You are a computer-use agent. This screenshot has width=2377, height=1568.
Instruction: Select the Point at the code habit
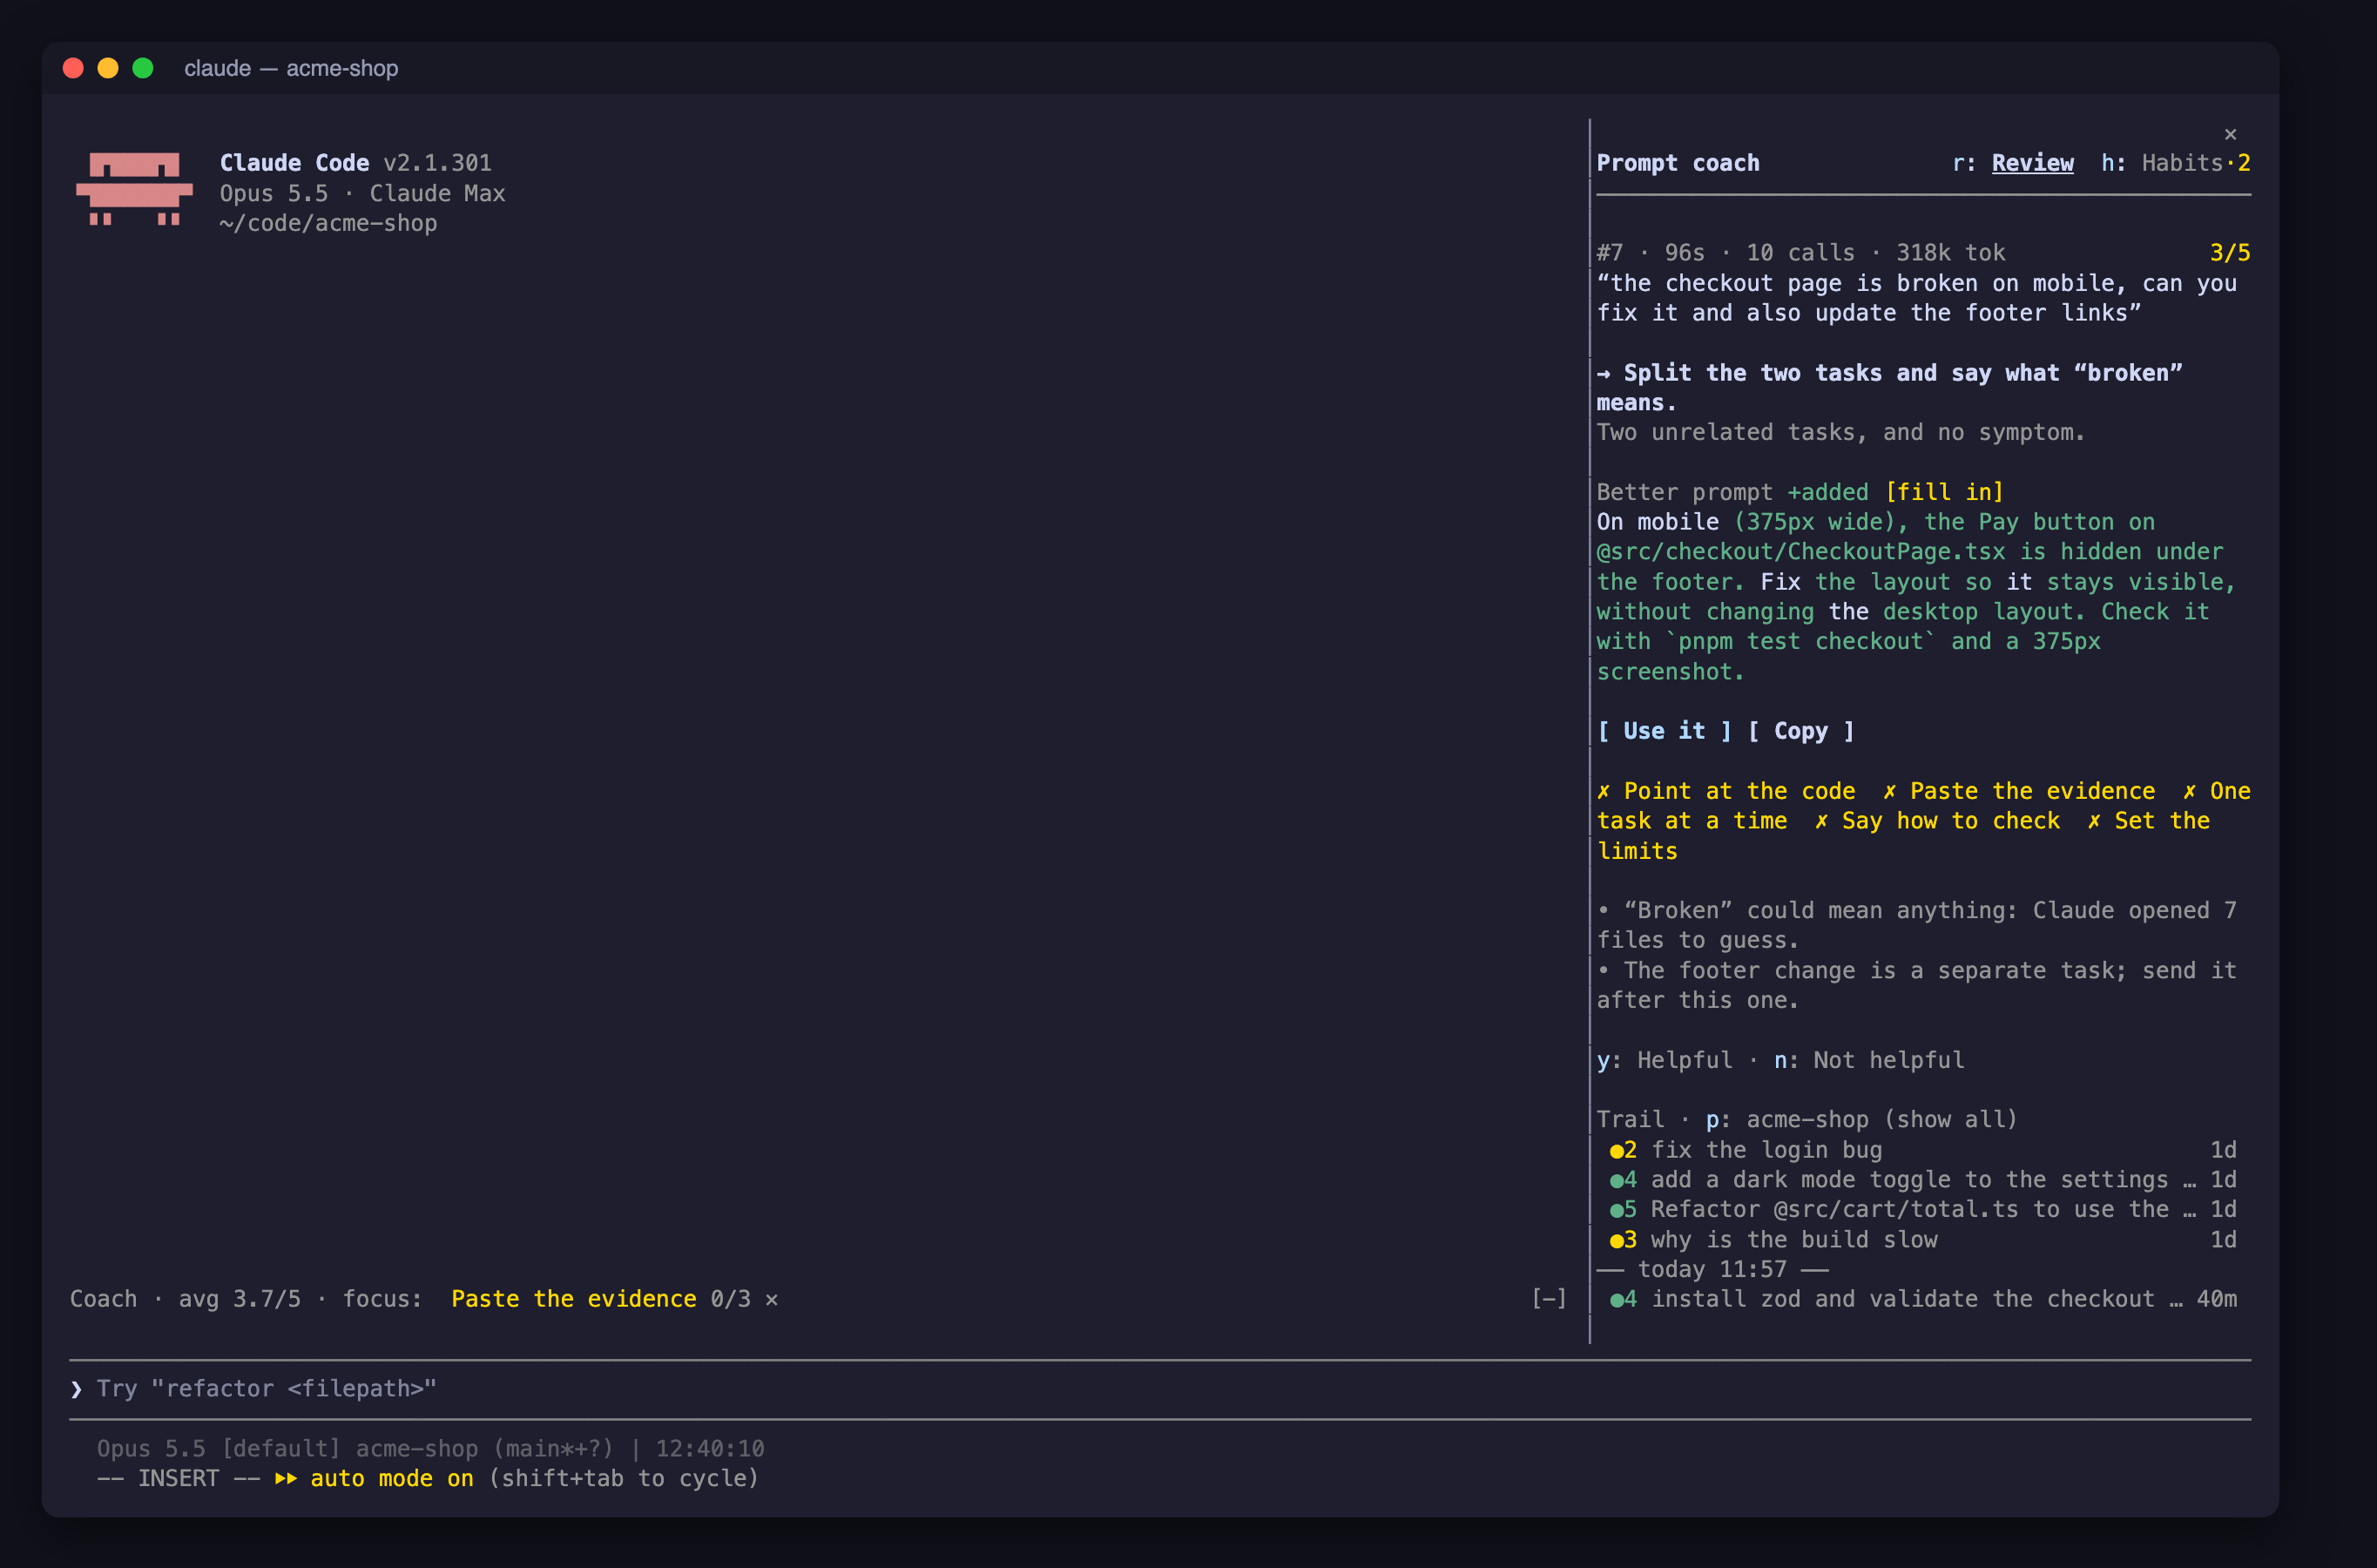point(1726,791)
